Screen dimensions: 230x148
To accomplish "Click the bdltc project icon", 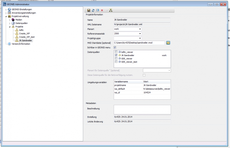I will 17,30.
